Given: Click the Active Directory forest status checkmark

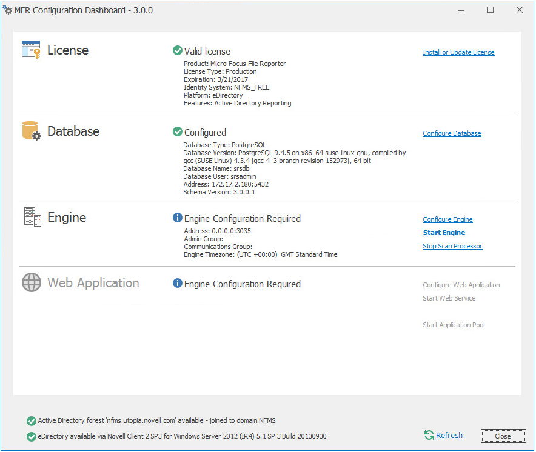Looking at the screenshot, I should 32,421.
